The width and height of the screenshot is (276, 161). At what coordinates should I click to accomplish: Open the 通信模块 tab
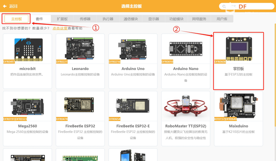pyautogui.click(x=131, y=19)
